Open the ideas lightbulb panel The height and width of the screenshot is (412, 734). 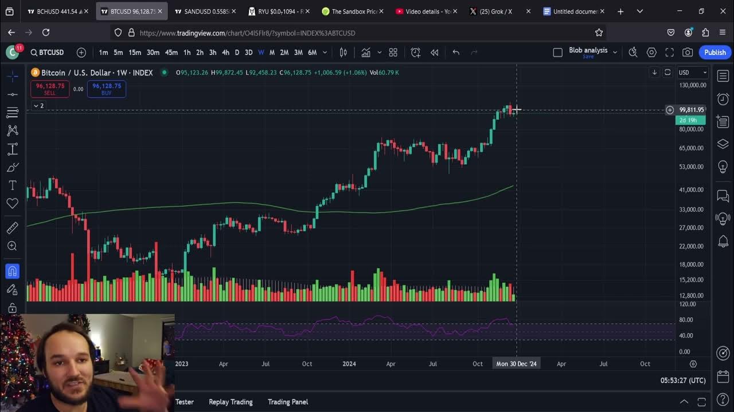coord(723,167)
